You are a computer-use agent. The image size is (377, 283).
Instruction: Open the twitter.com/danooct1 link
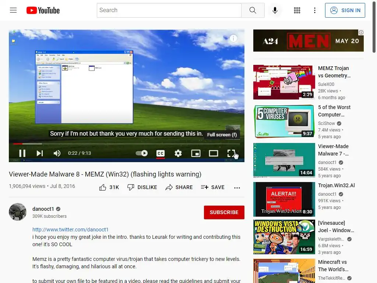click(70, 230)
